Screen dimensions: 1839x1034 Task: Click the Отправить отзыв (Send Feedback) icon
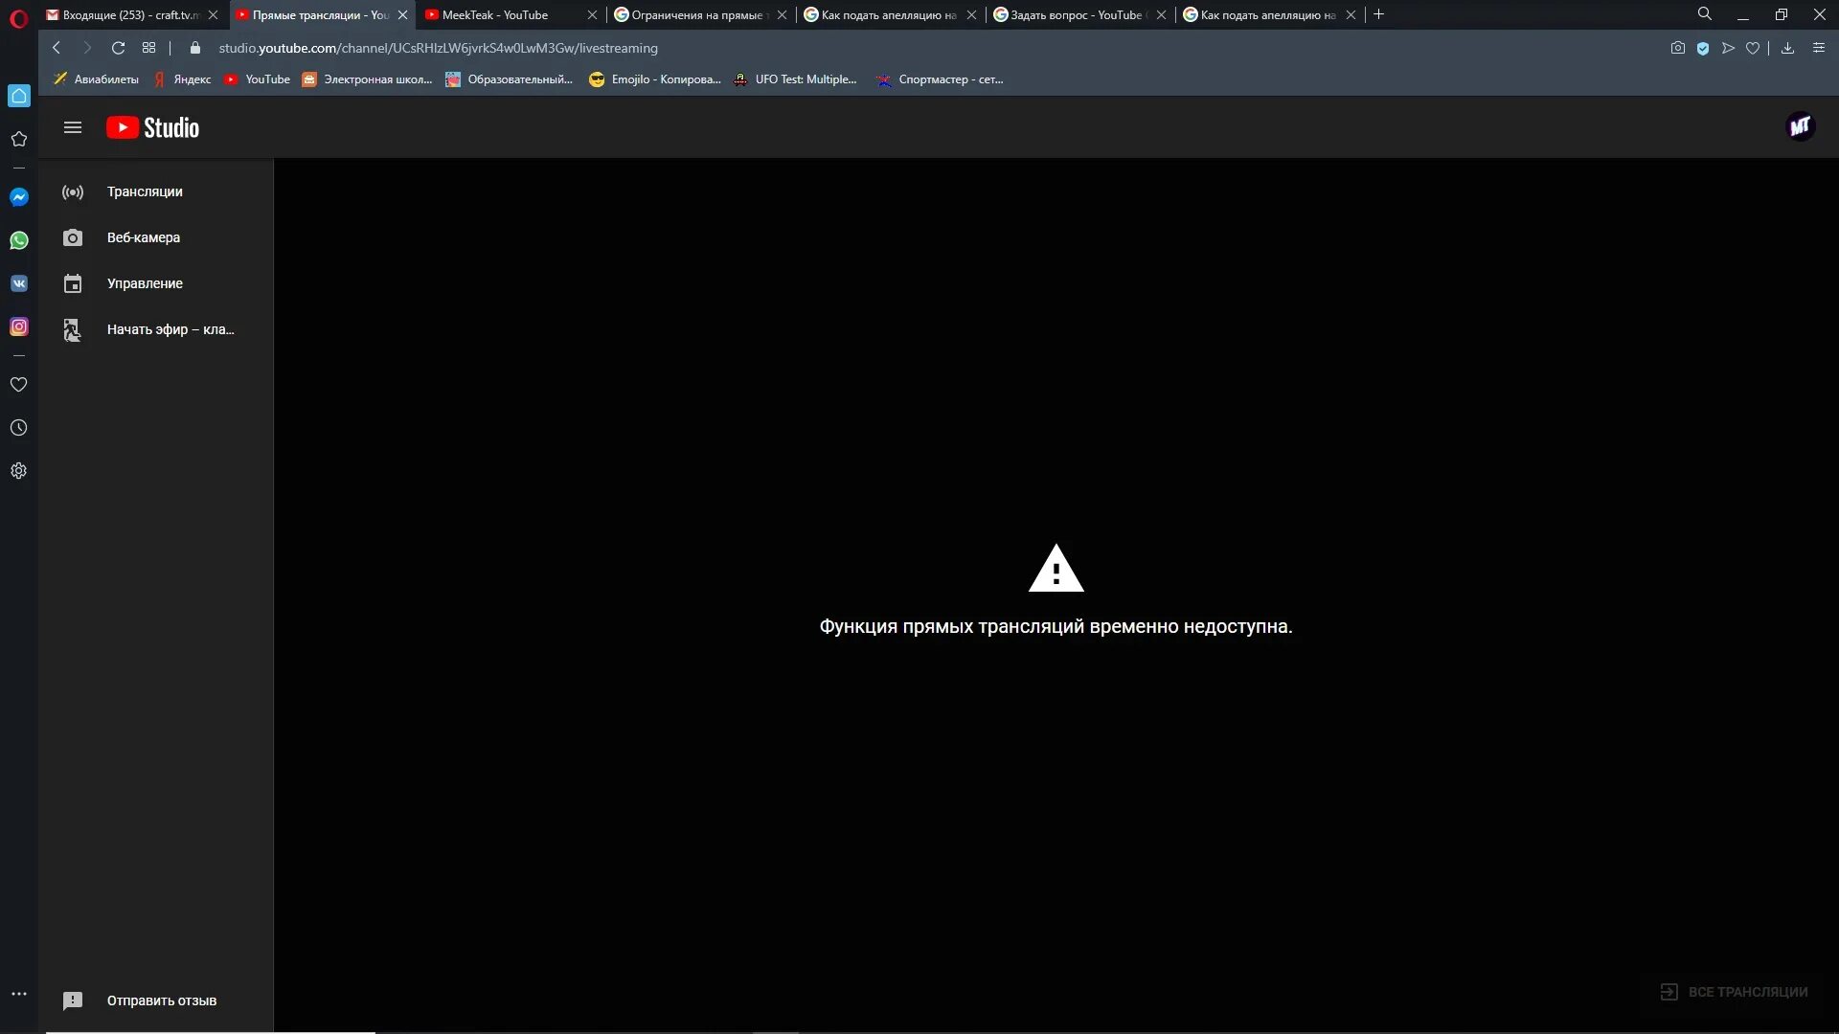click(72, 1000)
